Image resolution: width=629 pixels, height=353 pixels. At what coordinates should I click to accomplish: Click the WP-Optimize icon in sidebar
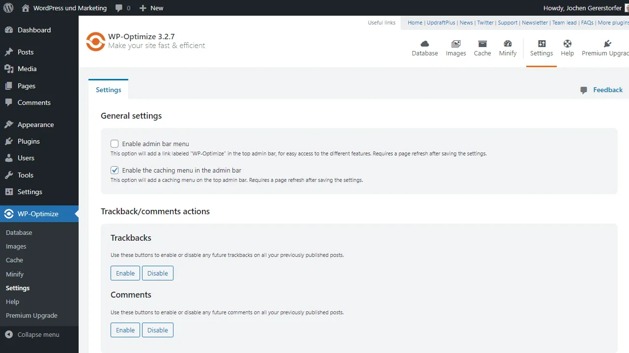(x=9, y=214)
